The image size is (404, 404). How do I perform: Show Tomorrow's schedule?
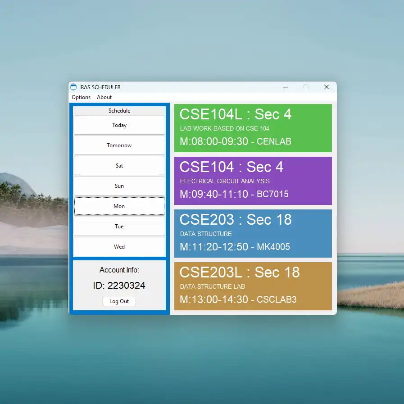coord(119,145)
